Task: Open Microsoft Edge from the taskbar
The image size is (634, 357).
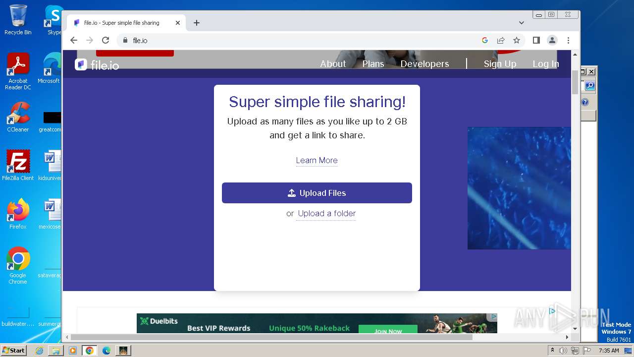Action: [x=106, y=351]
